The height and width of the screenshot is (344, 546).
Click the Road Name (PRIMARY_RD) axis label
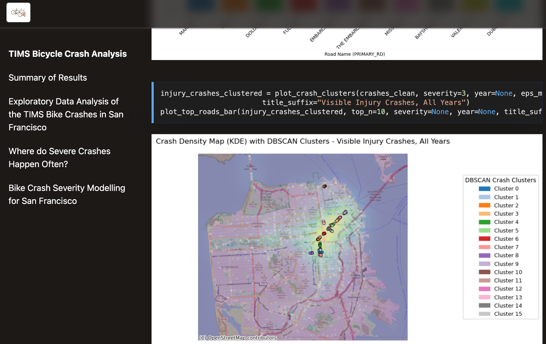point(354,54)
